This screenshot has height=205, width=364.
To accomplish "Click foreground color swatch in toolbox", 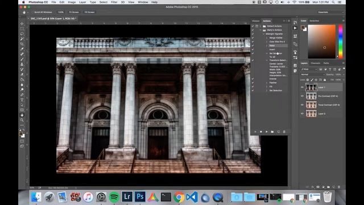I will [21, 134].
